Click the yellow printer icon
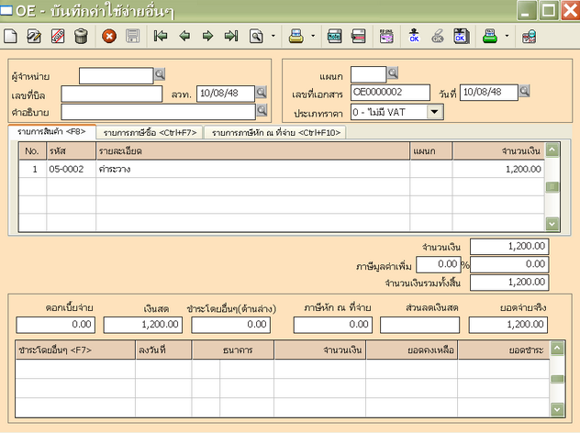 pyautogui.click(x=296, y=37)
